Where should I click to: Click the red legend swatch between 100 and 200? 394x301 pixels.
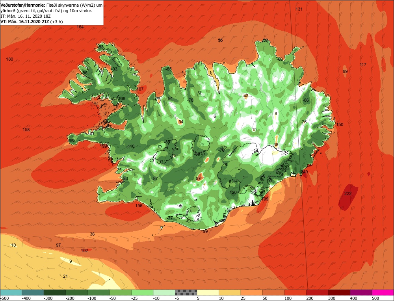[x=295, y=292]
